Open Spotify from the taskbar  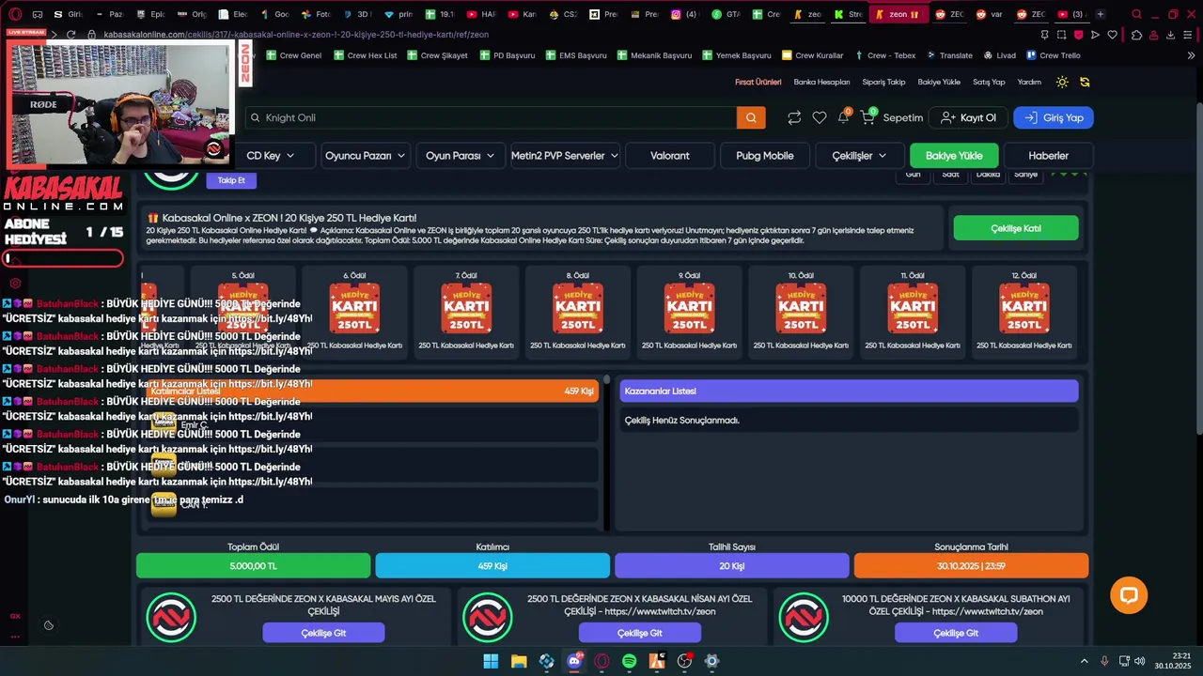[x=630, y=661]
